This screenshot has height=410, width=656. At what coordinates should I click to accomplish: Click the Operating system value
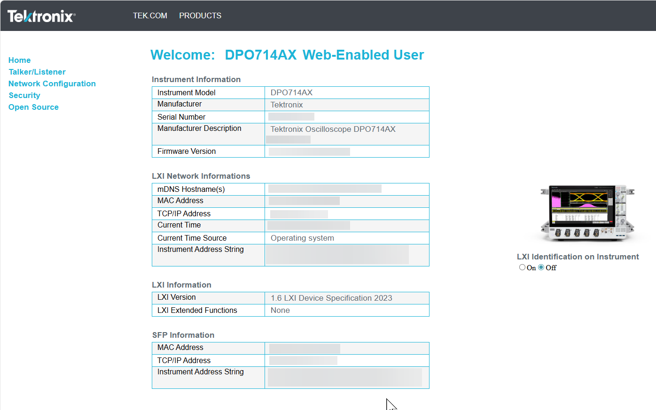[302, 238]
